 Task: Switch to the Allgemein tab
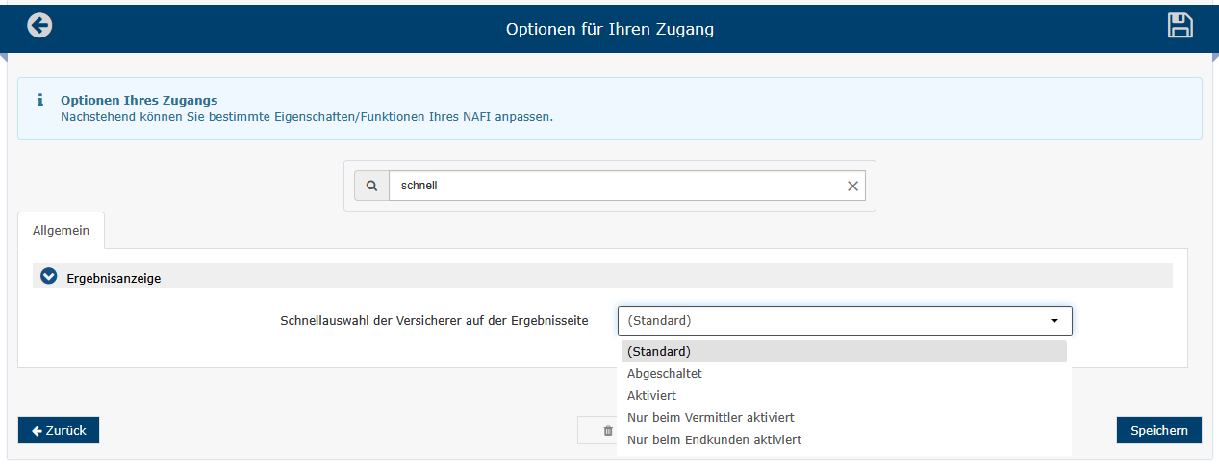click(x=61, y=231)
